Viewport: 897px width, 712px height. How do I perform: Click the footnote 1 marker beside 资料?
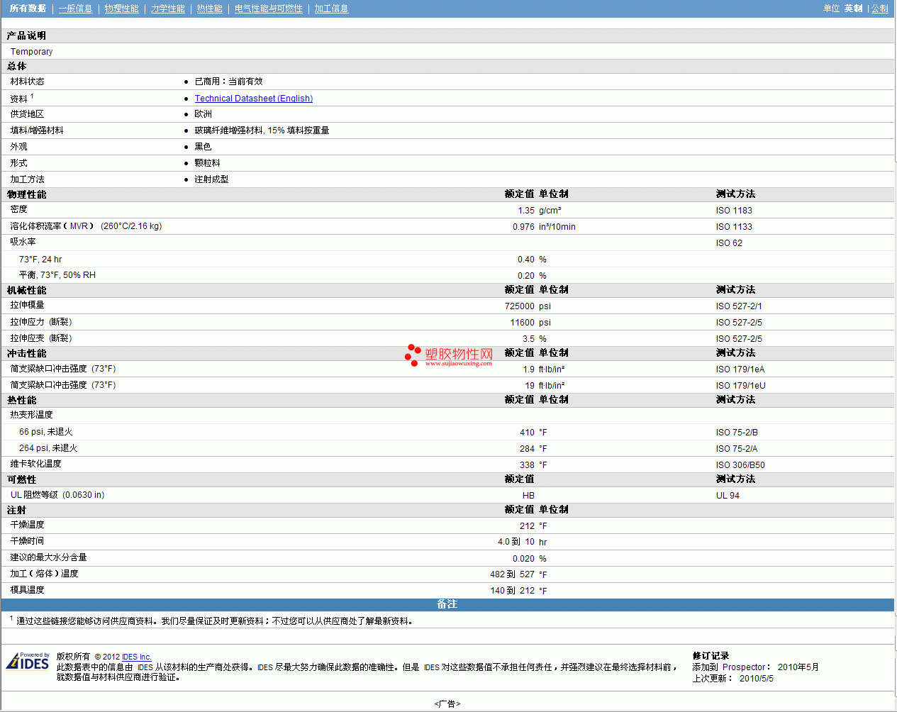(32, 96)
